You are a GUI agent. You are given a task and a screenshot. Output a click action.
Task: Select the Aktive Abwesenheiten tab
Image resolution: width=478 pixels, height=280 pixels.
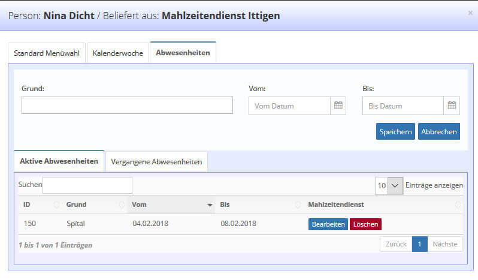59,161
